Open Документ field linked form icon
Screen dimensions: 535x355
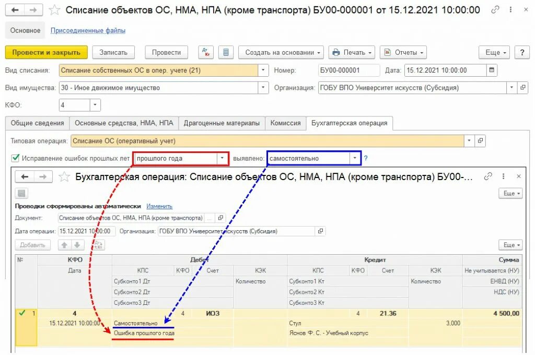[x=220, y=218]
